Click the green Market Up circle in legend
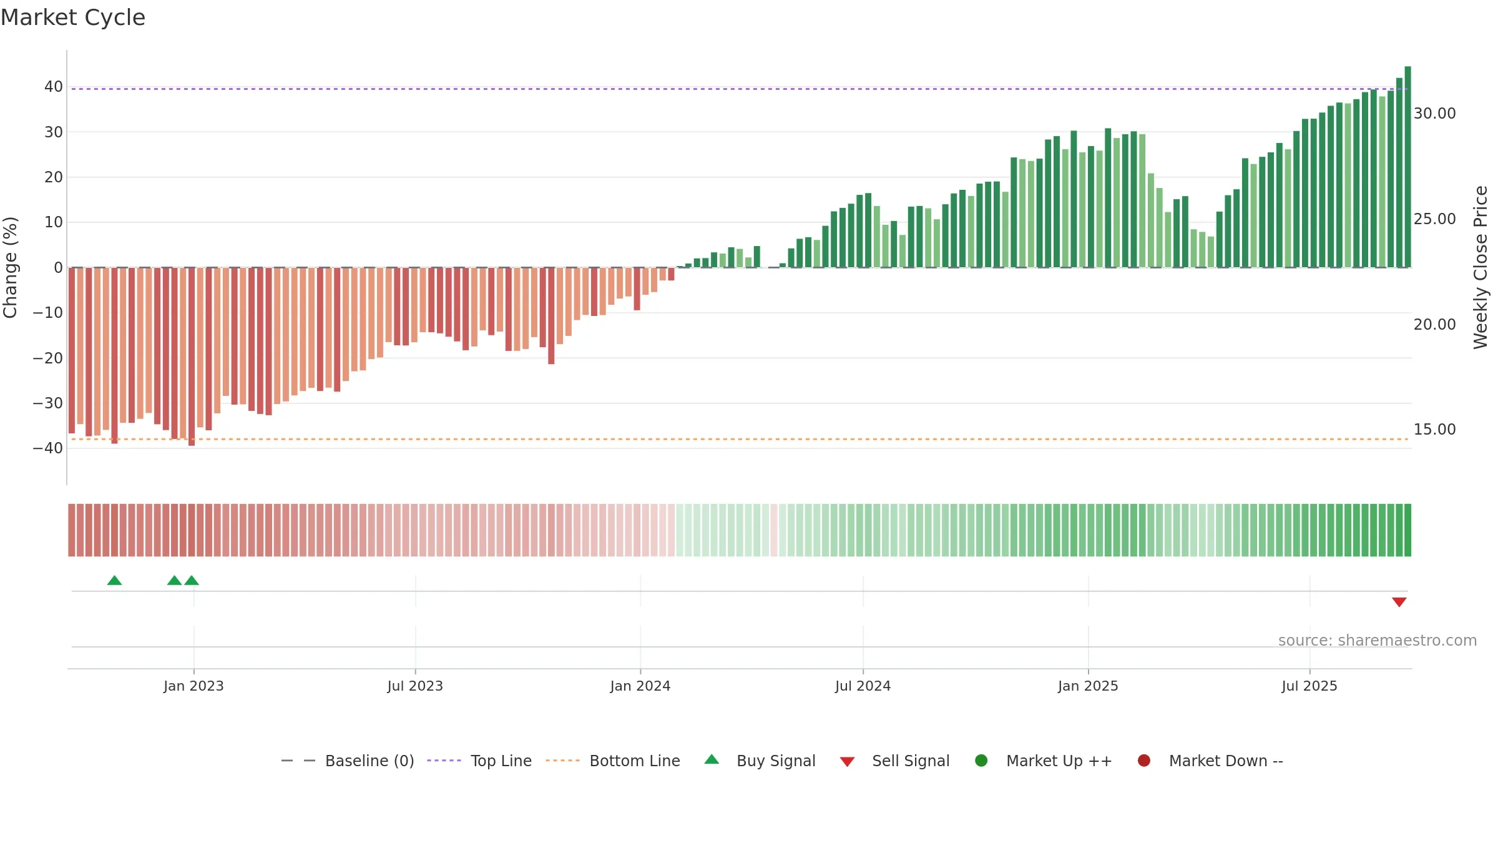1498x843 pixels. pos(981,761)
